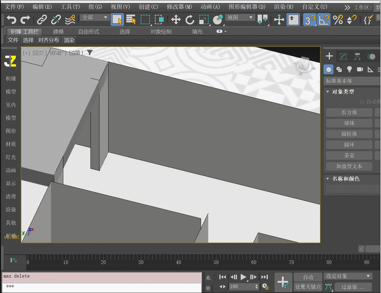Open the 材质 sidebar item
This screenshot has height=293, width=381.
tap(11, 144)
